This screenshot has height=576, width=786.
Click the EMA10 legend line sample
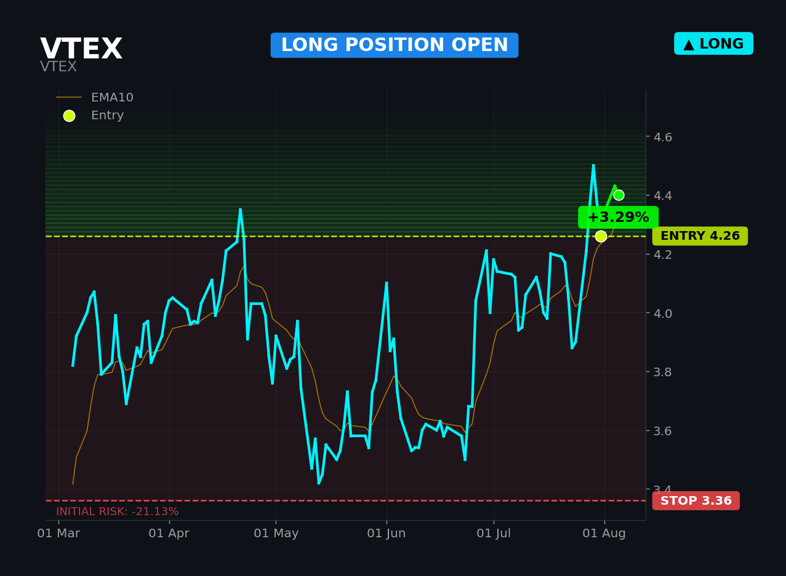pos(69,98)
